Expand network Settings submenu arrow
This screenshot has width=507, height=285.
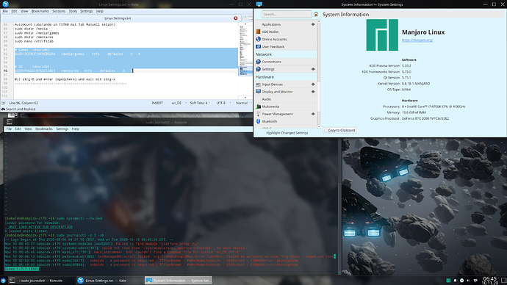tap(313, 69)
